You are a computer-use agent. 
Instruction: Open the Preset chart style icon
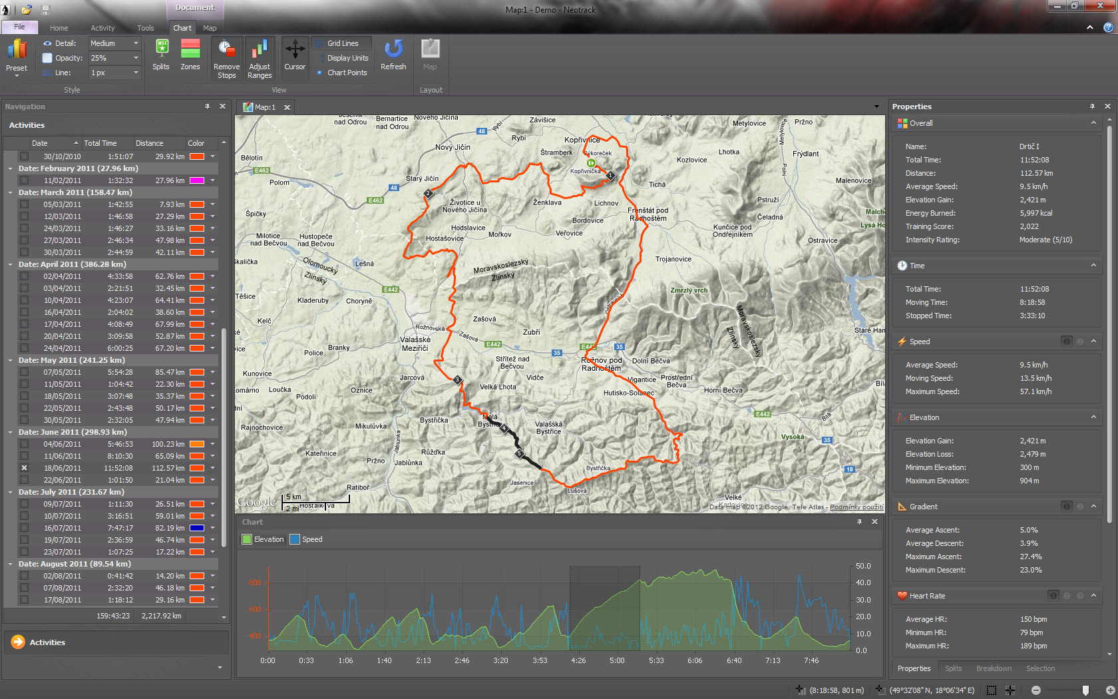coord(17,49)
